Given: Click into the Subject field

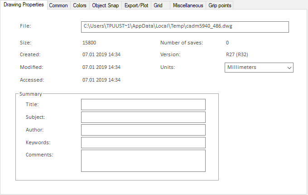Looking at the screenshot, I should point(143,117).
